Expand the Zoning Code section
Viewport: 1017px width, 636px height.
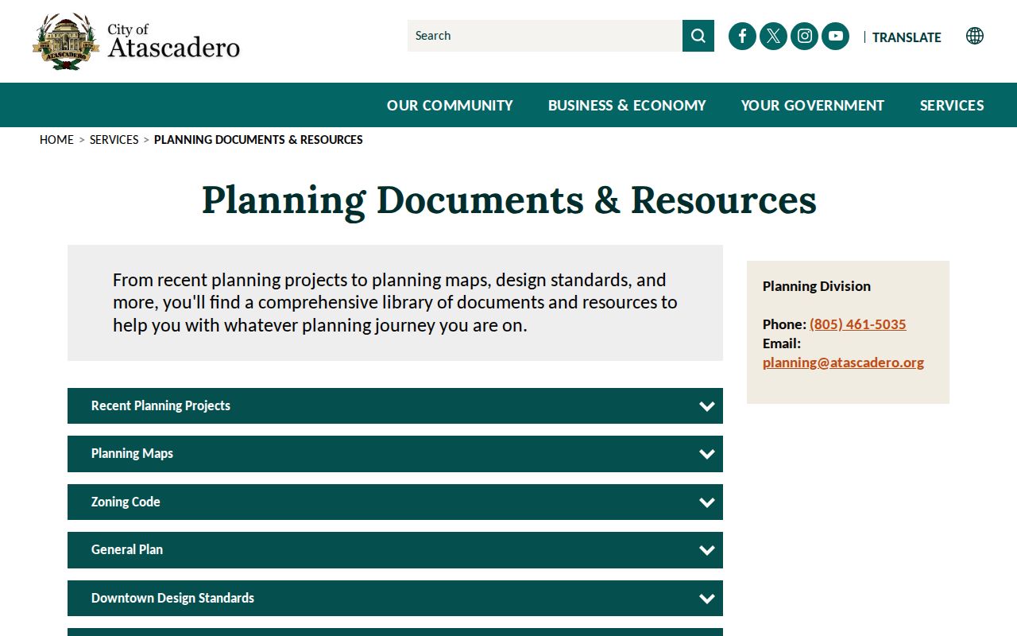(395, 502)
